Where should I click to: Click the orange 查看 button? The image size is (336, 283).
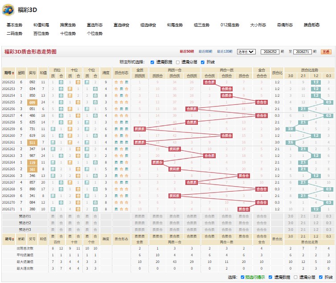pyautogui.click(x=326, y=52)
